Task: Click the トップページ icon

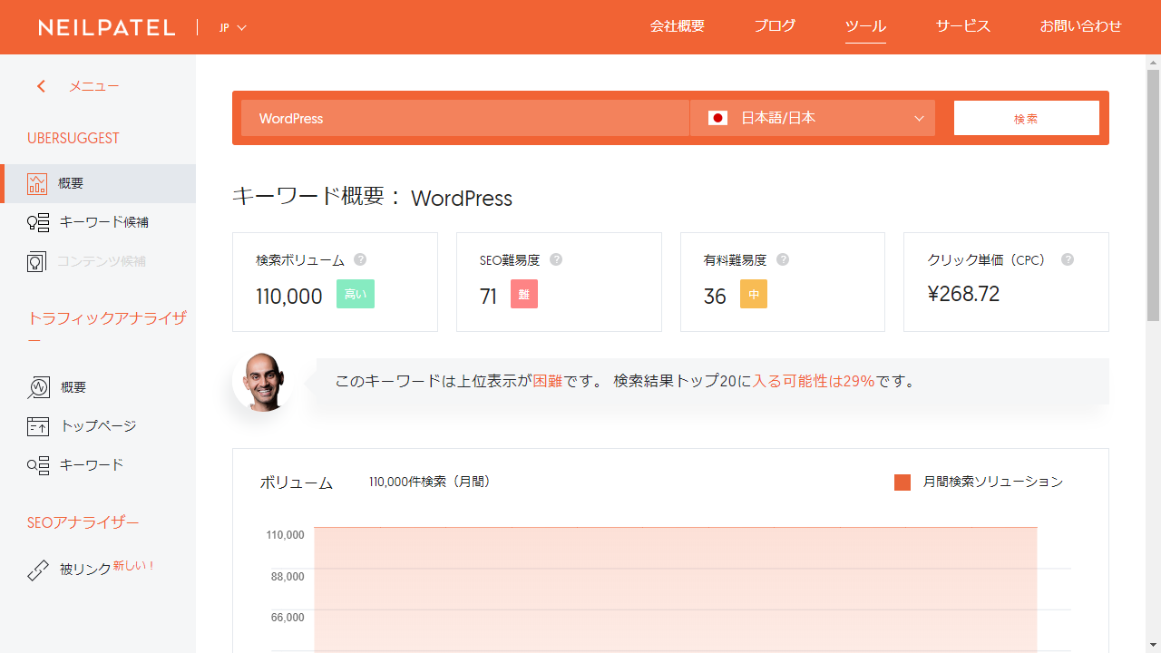Action: (38, 426)
